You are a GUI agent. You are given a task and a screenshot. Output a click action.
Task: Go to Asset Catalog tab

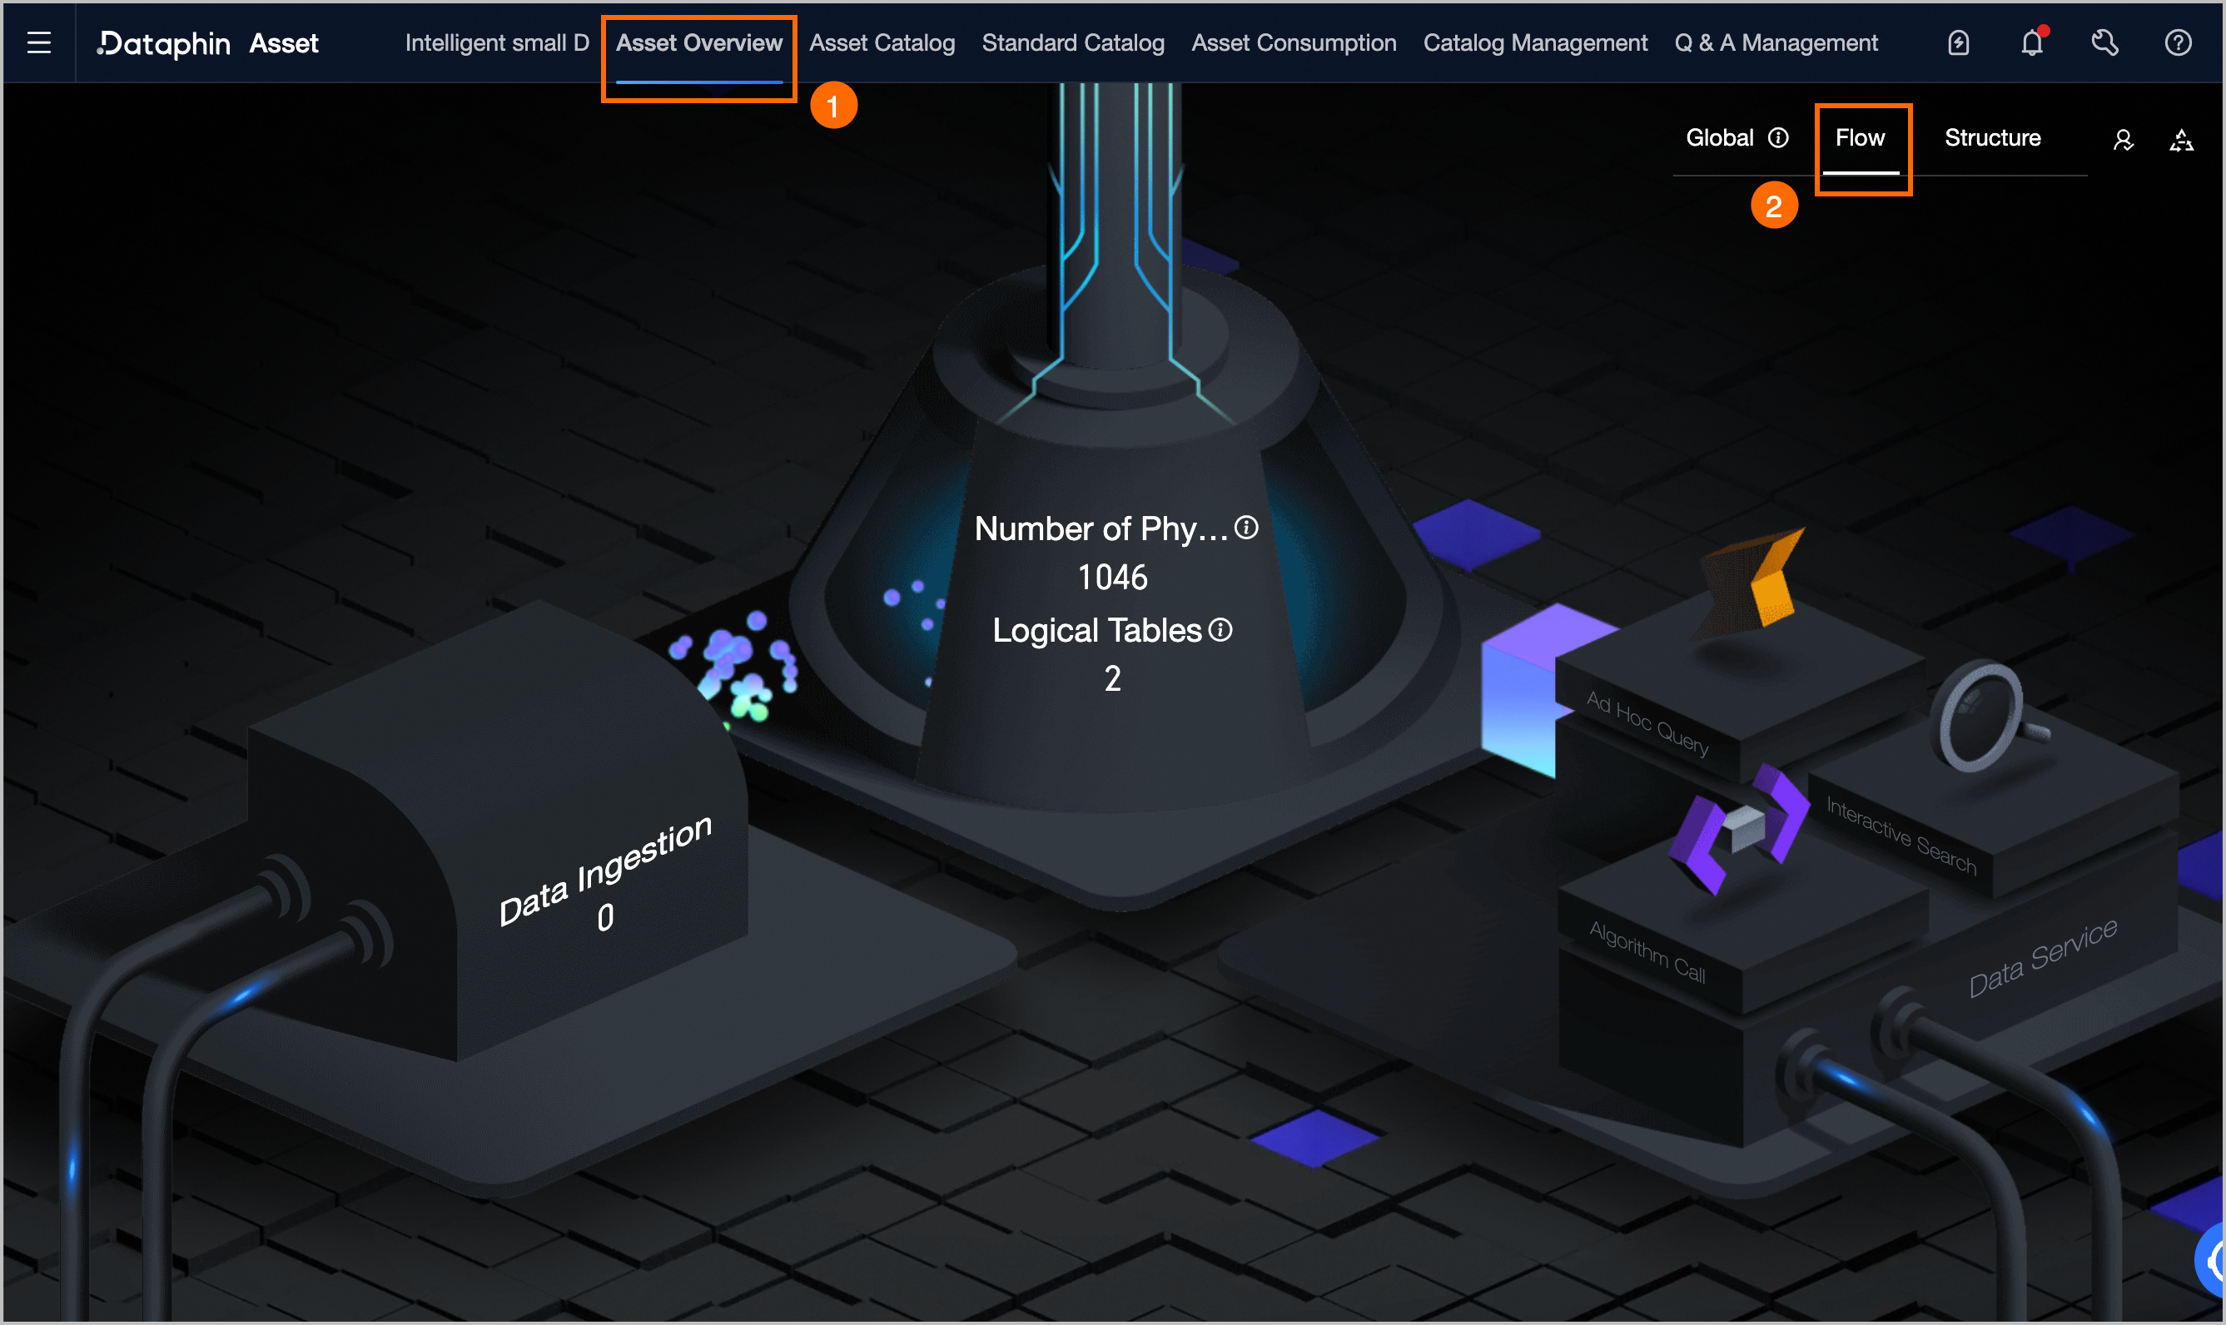tap(882, 42)
